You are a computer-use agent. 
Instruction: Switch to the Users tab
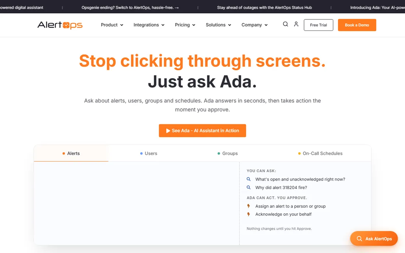pos(148,153)
